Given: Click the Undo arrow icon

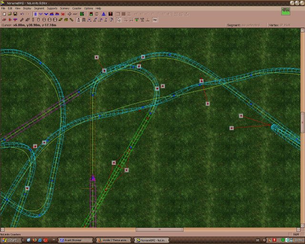Looking at the screenshot, I should click(22, 14).
